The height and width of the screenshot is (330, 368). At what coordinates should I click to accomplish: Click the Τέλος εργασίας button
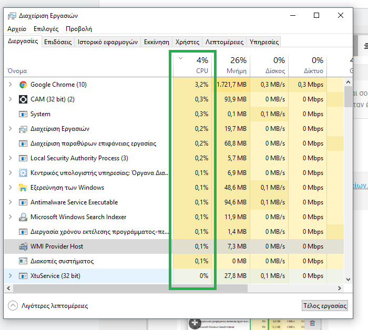point(325,306)
